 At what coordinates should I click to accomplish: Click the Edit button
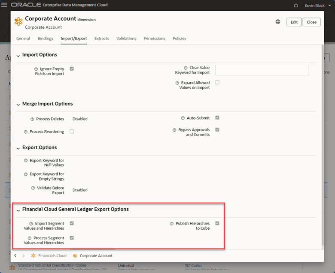[x=294, y=22]
